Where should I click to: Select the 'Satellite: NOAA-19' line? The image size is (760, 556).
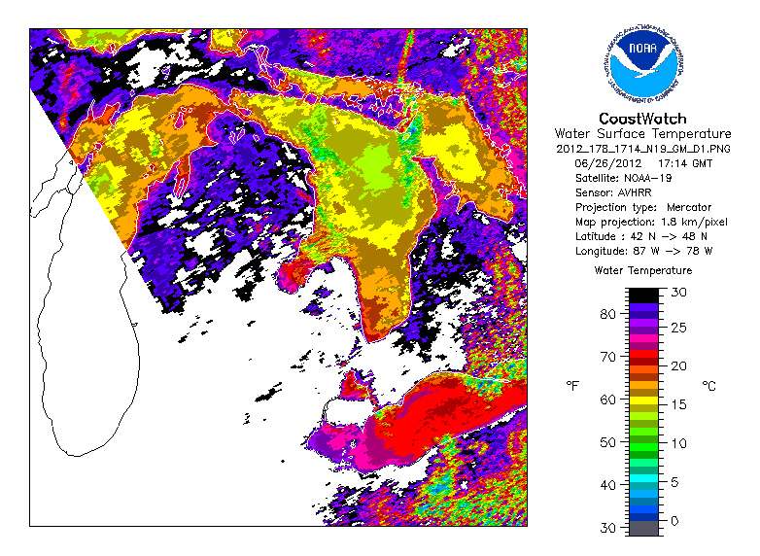point(623,178)
